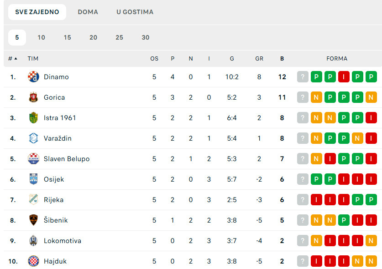382x269 pixels.
Task: Click the Rijeka team logo
Action: click(x=33, y=200)
